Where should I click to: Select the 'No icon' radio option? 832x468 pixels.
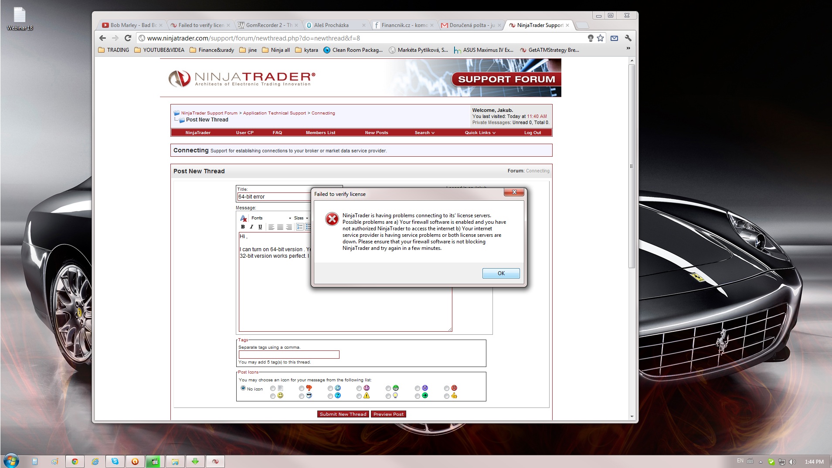pyautogui.click(x=243, y=388)
